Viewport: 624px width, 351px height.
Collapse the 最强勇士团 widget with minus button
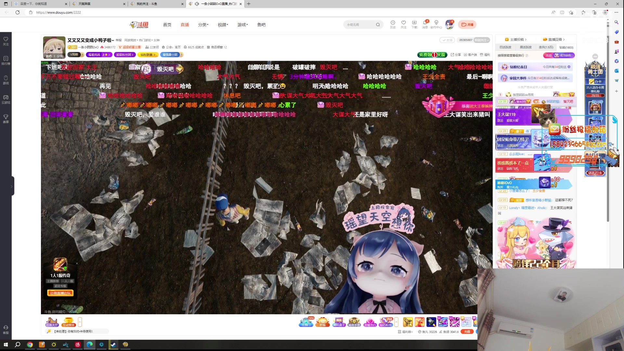click(595, 56)
